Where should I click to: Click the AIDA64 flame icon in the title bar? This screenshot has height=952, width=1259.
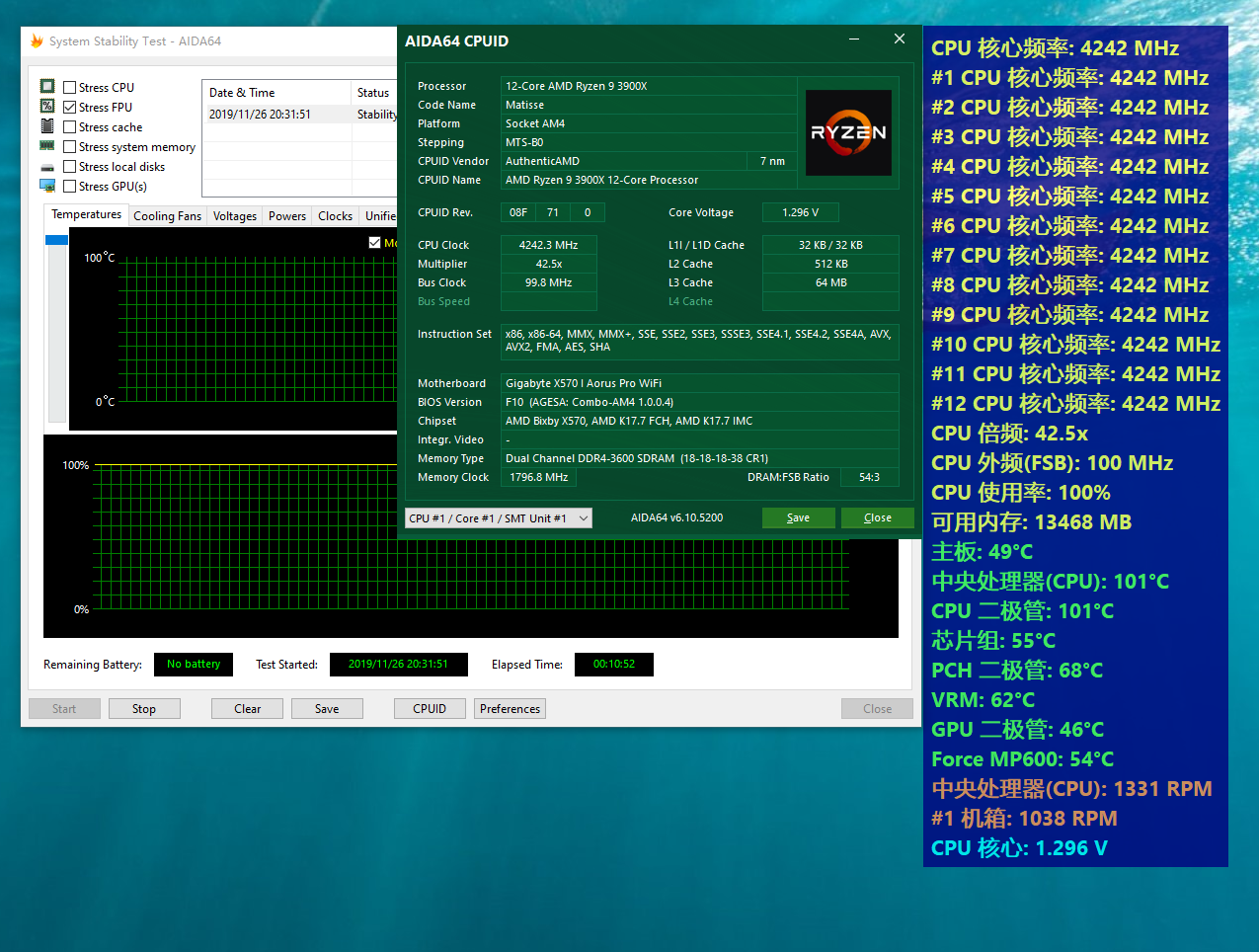point(39,41)
